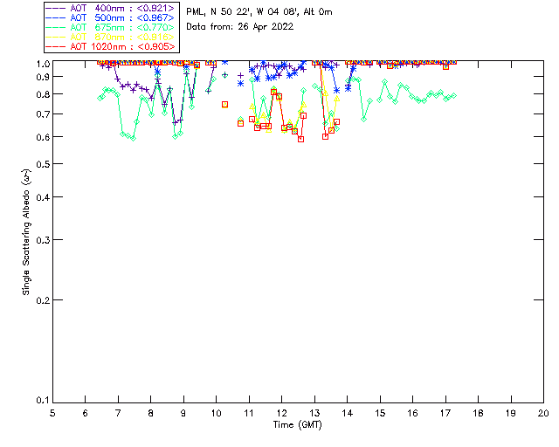Click the AOT 1020nm legend entry
Screen dimensions: 559x447
tap(110, 46)
